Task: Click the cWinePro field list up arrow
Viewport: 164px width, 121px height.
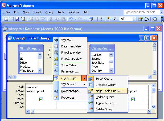Action: click(111, 54)
